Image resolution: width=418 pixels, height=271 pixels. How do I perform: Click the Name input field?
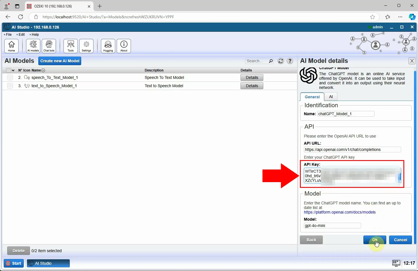pos(346,114)
